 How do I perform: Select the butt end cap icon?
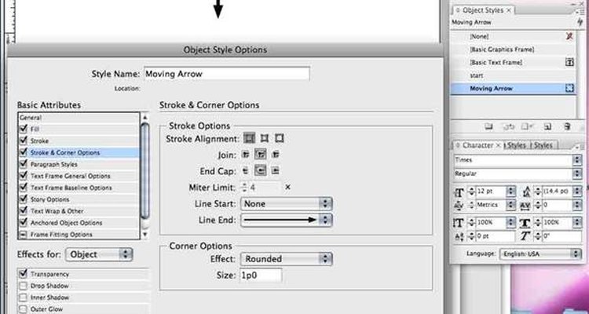pyautogui.click(x=245, y=171)
